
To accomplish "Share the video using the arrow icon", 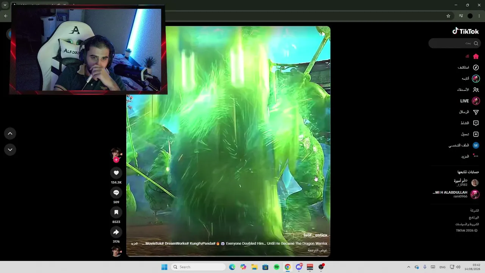I will point(116,232).
